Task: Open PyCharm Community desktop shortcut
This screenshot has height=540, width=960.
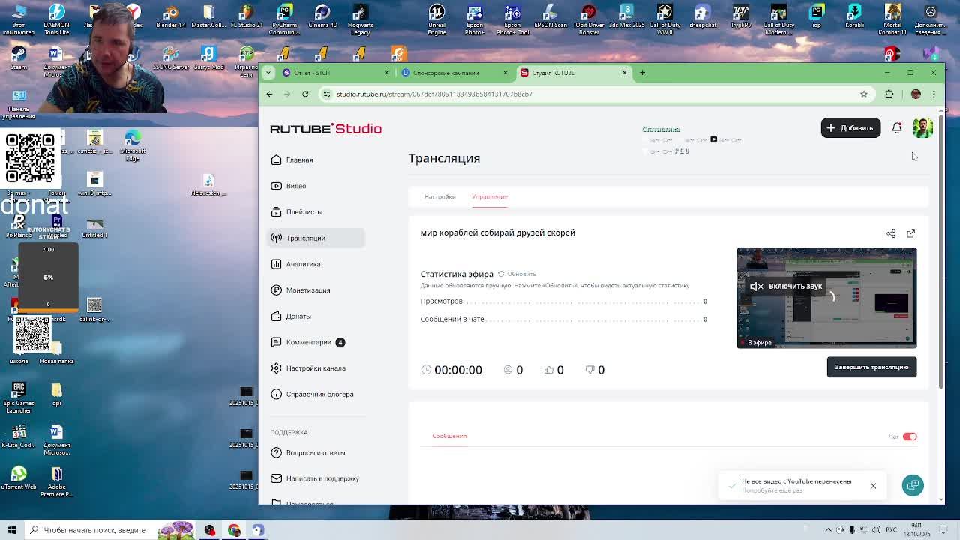Action: pyautogui.click(x=284, y=19)
